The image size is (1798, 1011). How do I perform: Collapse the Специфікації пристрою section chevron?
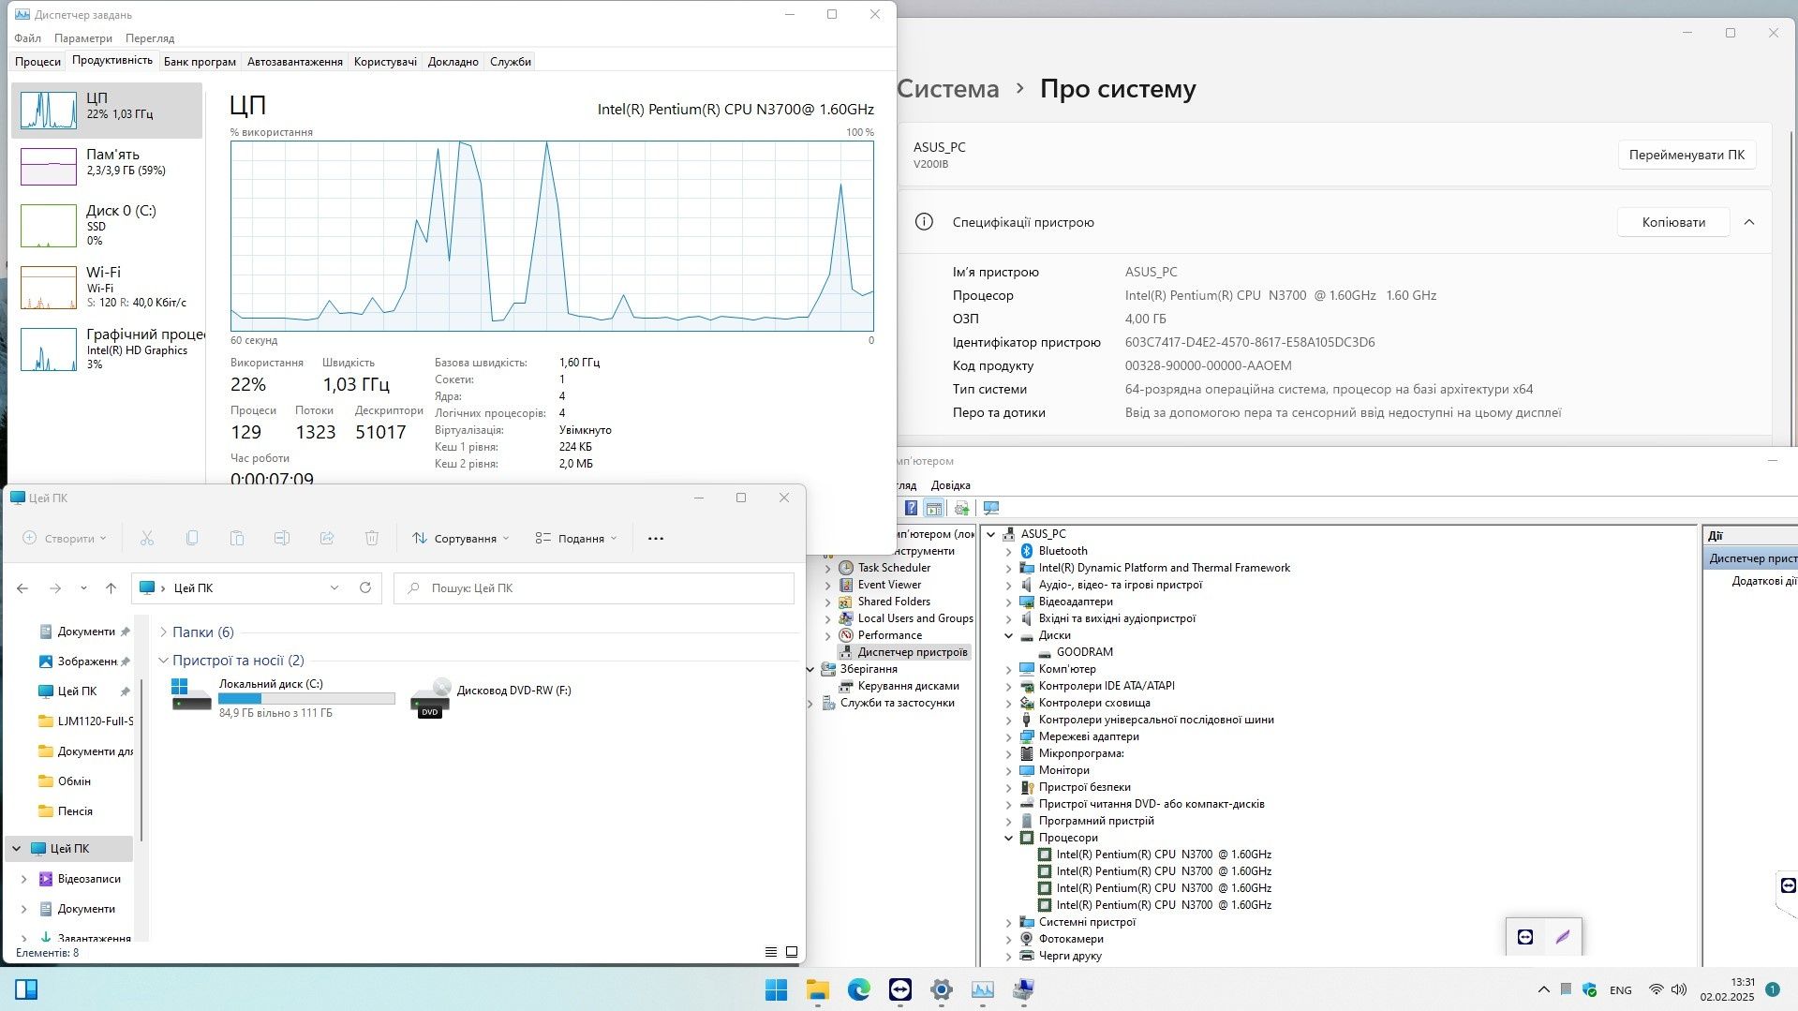click(1749, 222)
